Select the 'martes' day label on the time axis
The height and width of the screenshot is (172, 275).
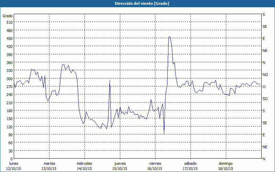pyautogui.click(x=49, y=163)
